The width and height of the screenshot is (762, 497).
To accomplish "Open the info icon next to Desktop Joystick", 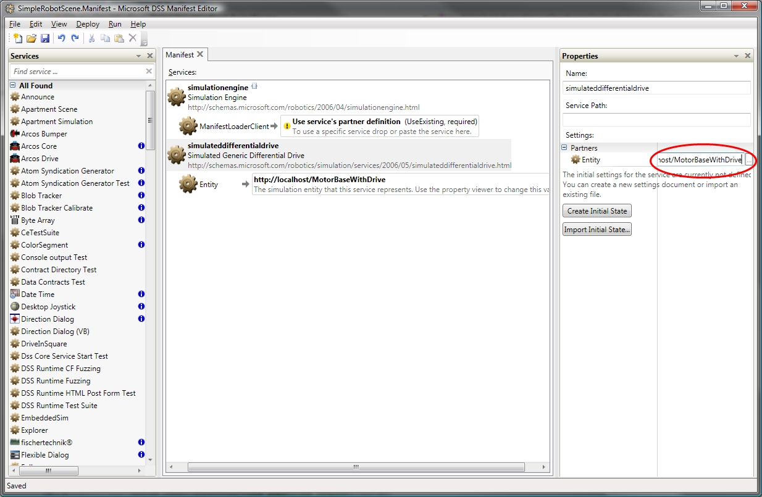I will coord(141,307).
